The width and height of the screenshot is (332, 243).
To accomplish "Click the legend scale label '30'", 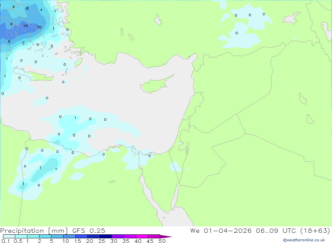I will click(x=114, y=241).
